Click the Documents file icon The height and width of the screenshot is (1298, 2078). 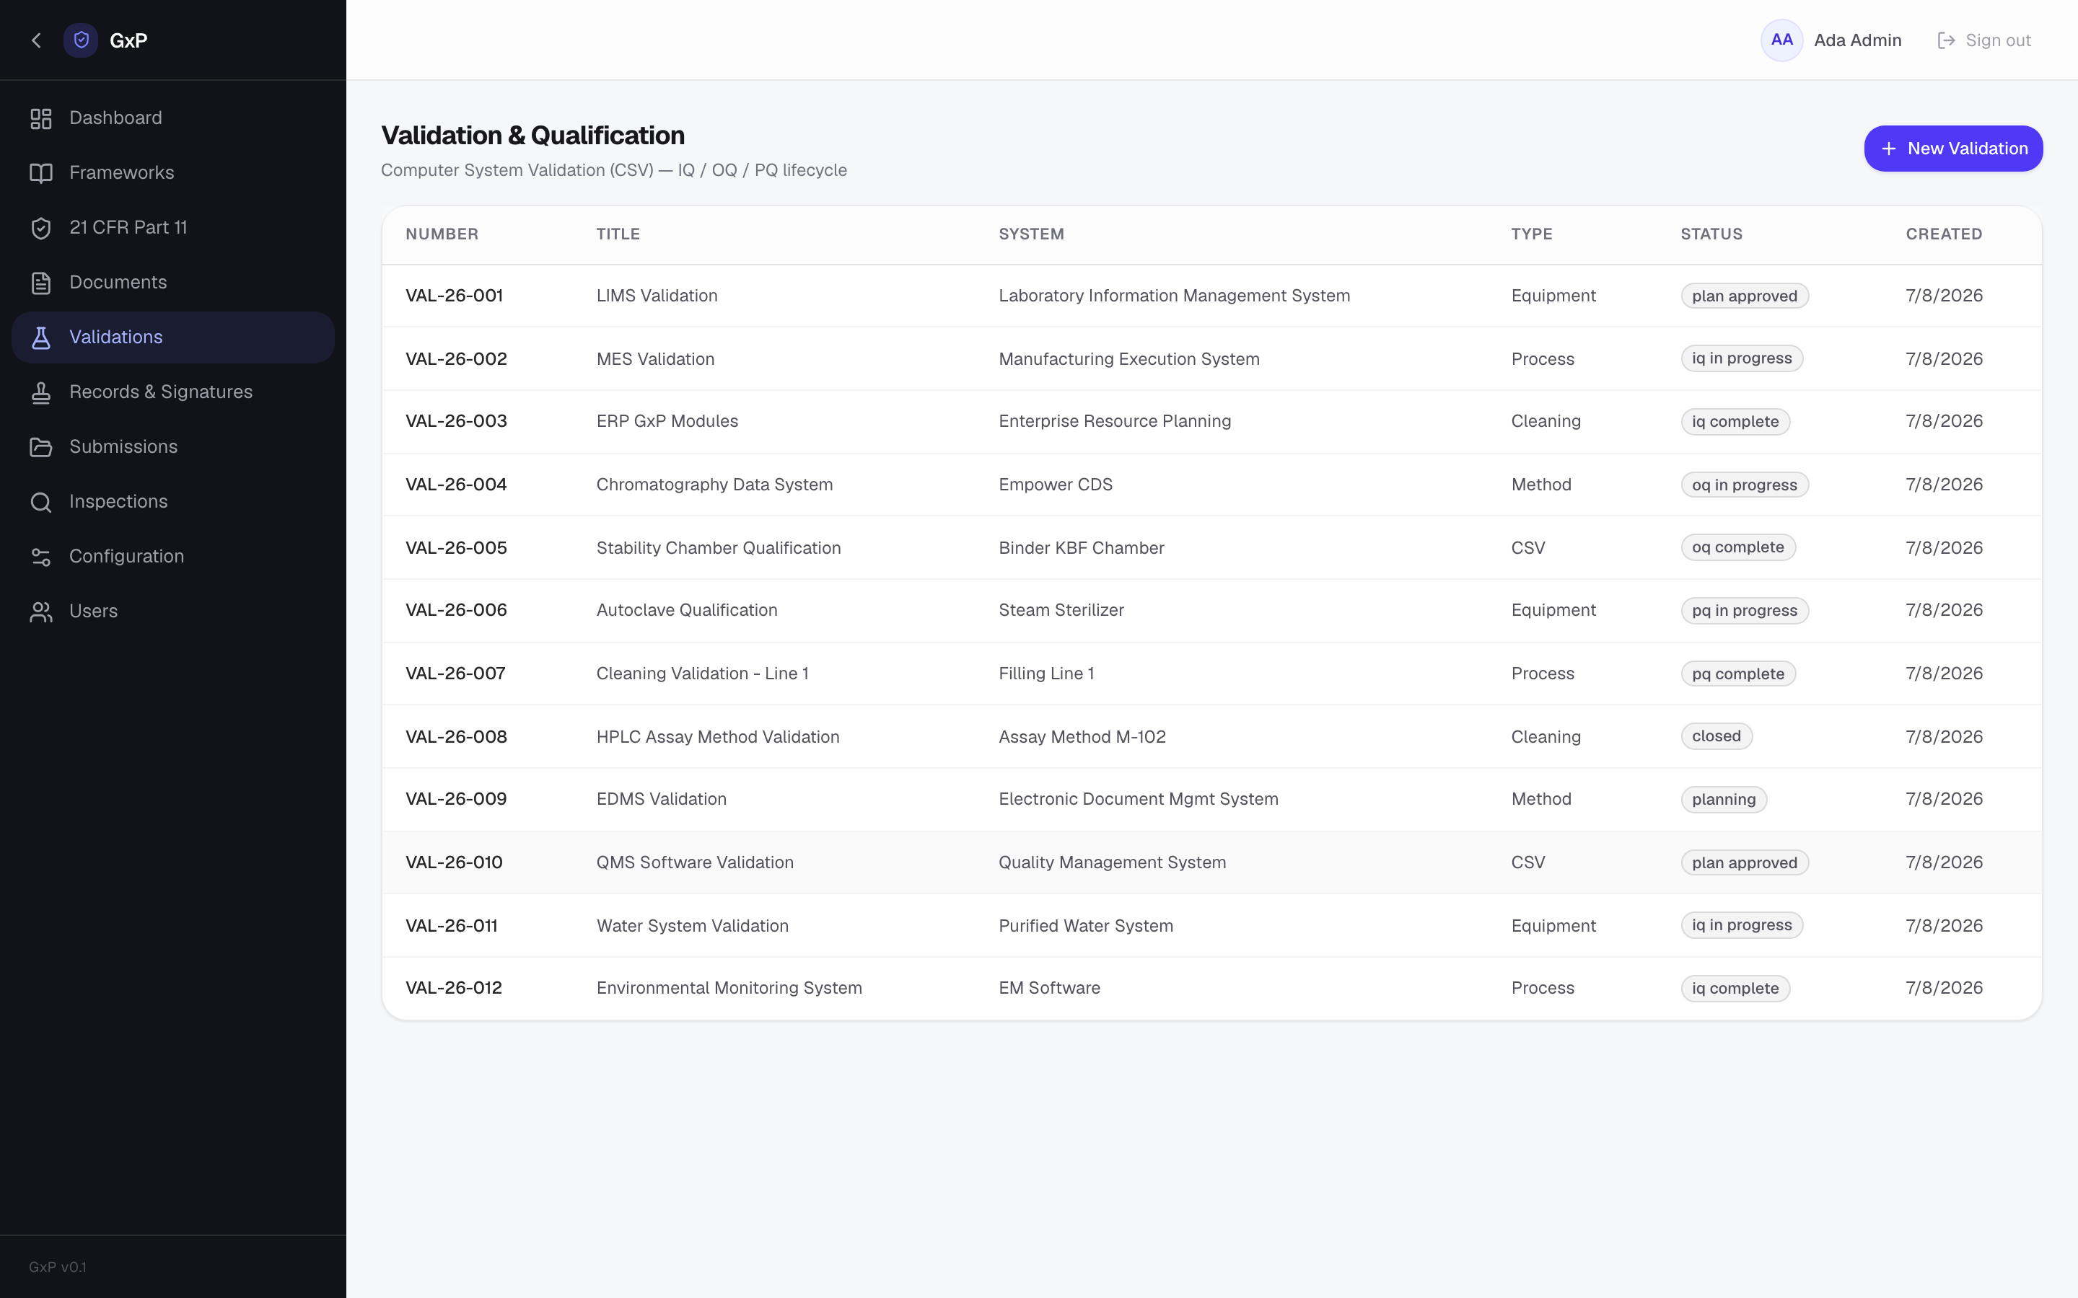41,283
